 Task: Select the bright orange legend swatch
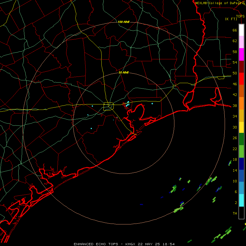tap(241, 103)
